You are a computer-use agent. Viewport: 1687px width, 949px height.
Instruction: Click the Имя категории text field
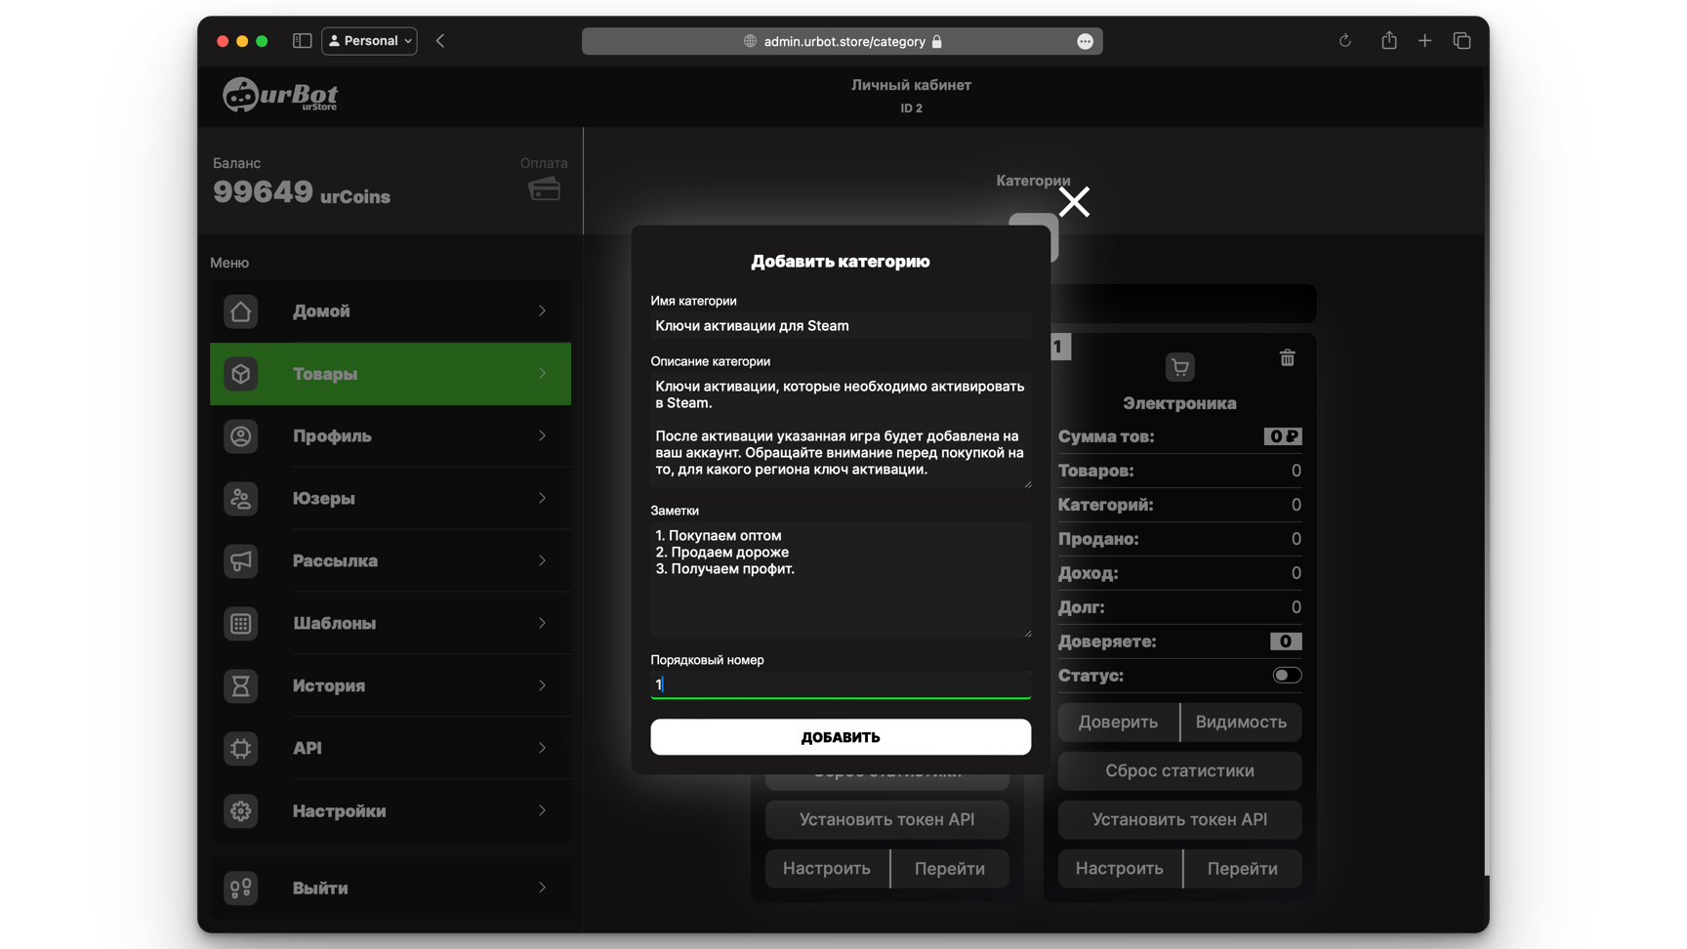840,326
